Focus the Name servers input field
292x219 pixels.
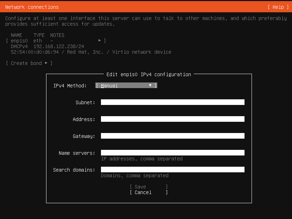[173, 153]
